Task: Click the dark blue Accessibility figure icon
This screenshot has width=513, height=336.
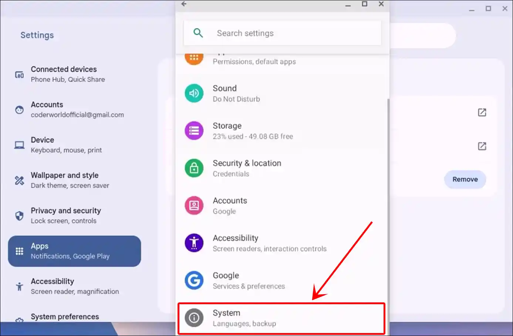Action: coord(194,243)
